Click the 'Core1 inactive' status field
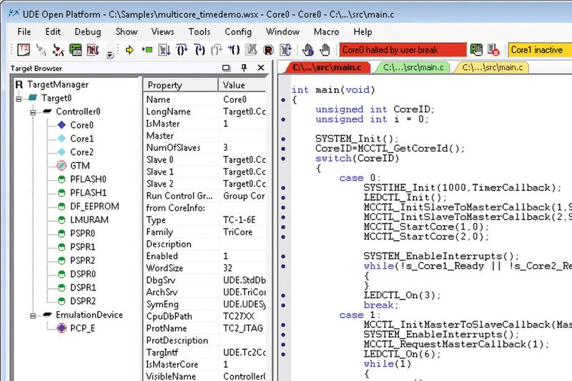This screenshot has width=572, height=381. (540, 50)
